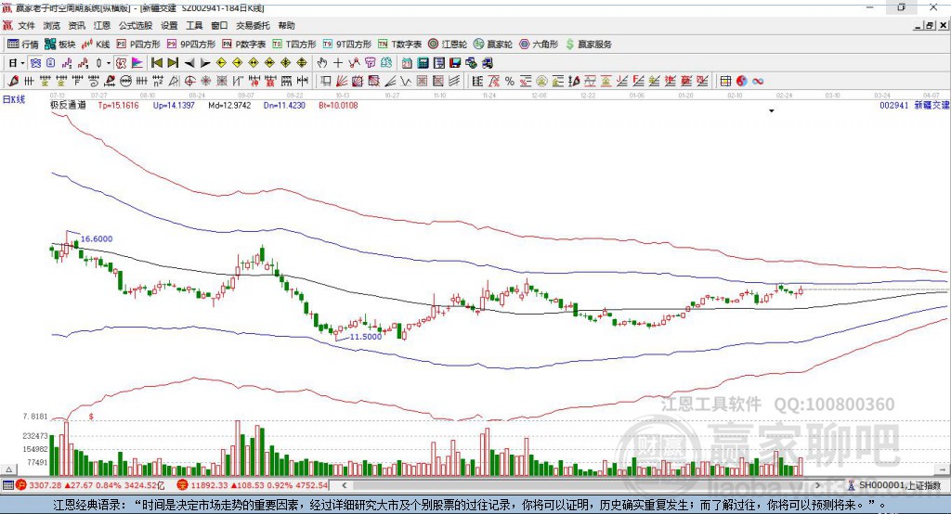Click the 11.5000 low price marker
The image size is (951, 514).
point(366,337)
